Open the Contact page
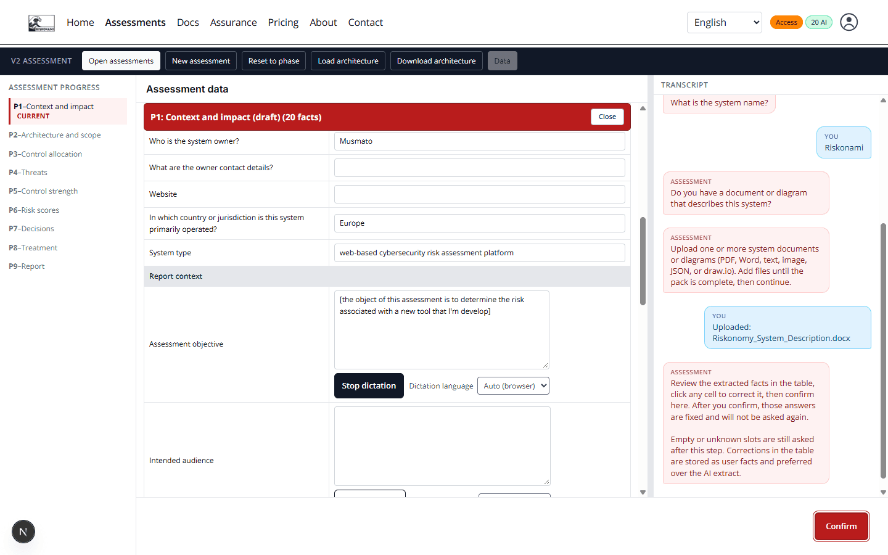Image resolution: width=888 pixels, height=555 pixels. pyautogui.click(x=366, y=23)
